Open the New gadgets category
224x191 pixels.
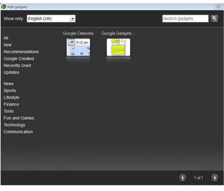[7, 45]
